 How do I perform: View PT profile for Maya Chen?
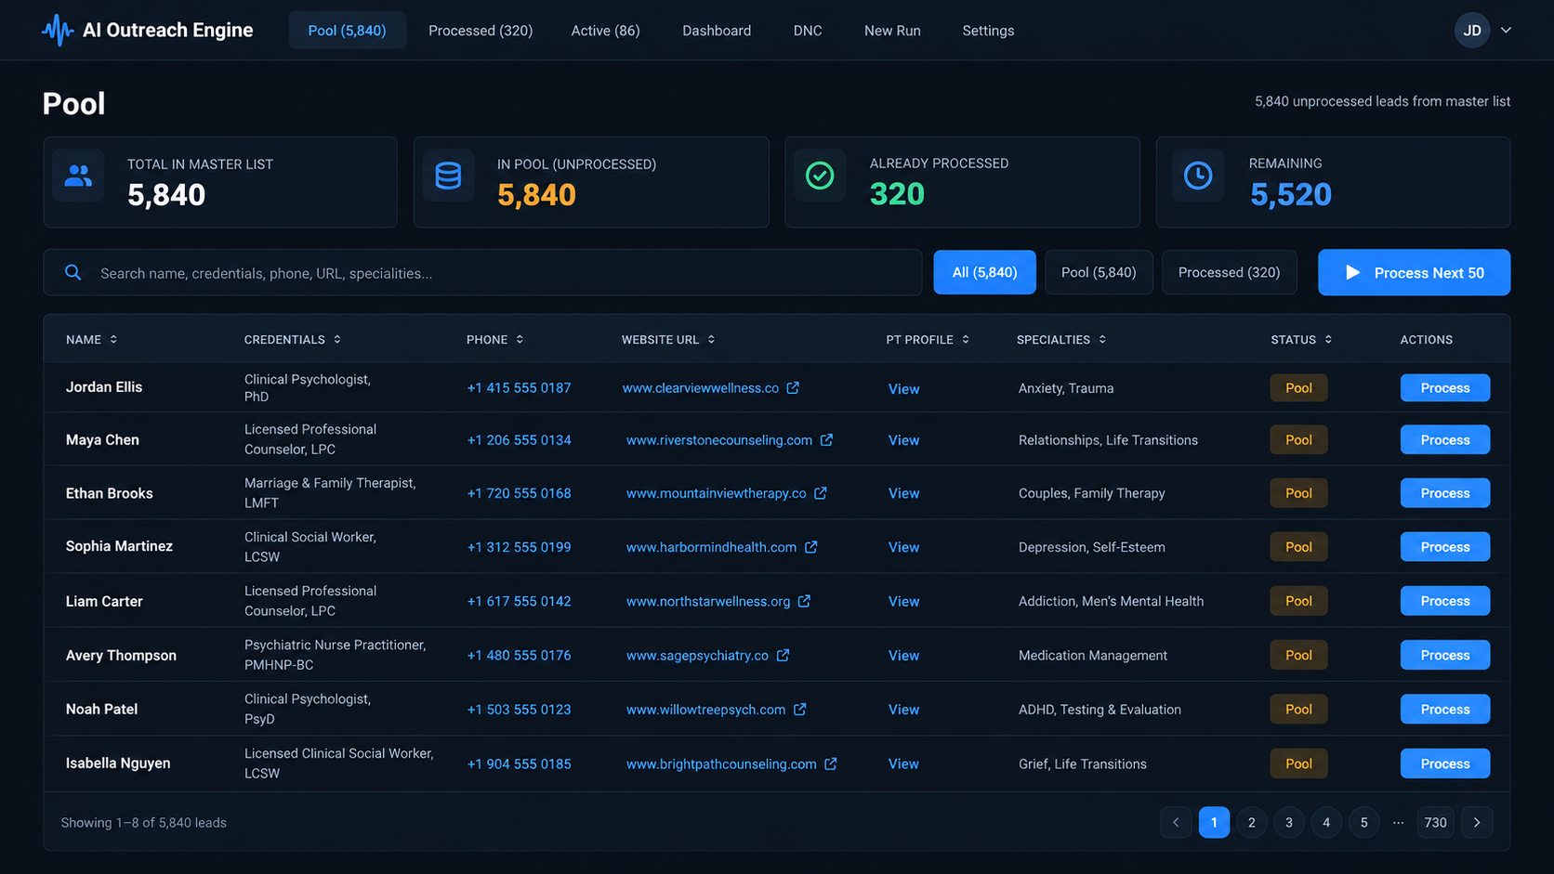click(903, 440)
